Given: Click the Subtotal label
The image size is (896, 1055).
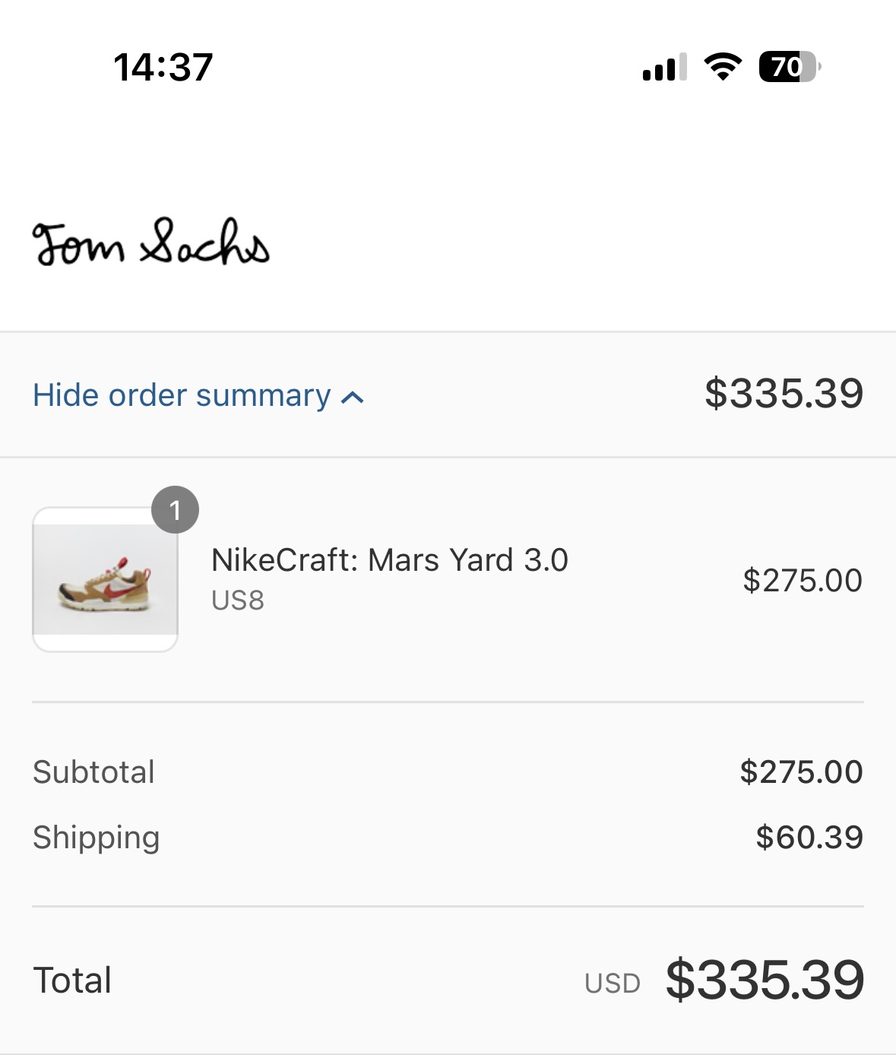Looking at the screenshot, I should pos(93,772).
